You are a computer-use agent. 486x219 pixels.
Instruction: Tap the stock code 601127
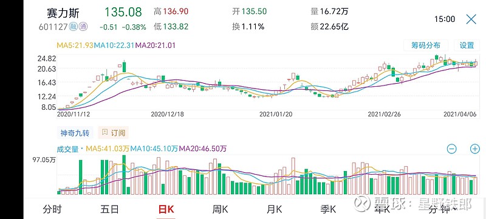point(53,27)
